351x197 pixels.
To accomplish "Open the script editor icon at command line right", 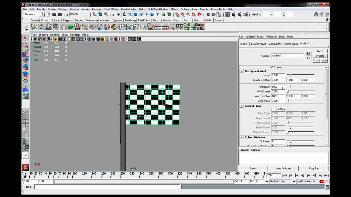I will tap(327, 187).
